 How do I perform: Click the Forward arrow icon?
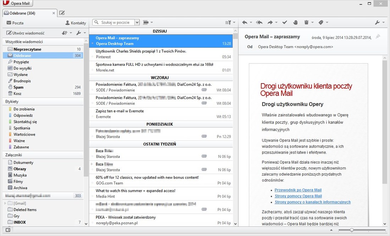point(270,23)
